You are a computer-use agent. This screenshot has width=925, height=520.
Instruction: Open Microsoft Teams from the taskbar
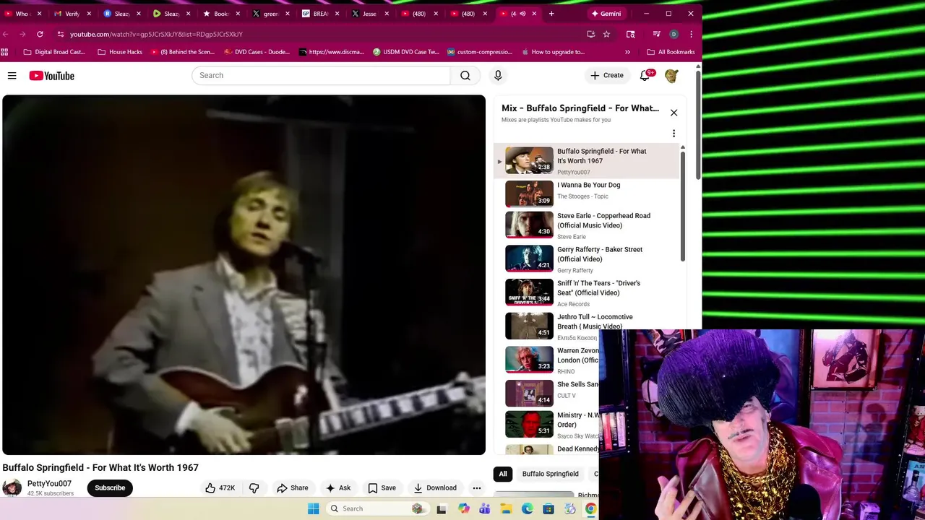485,509
